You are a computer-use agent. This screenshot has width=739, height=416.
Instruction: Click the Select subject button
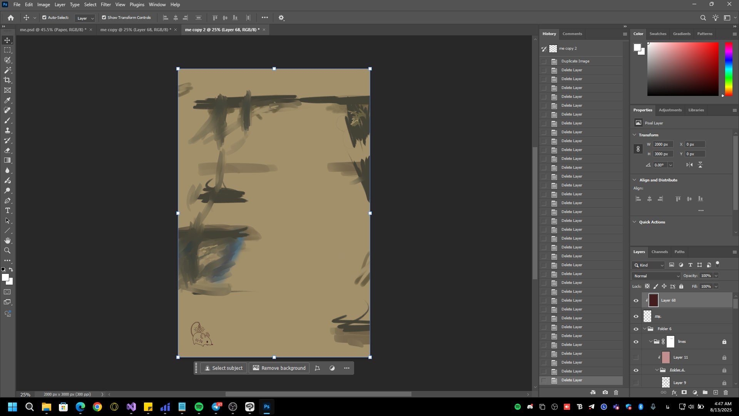pos(224,368)
